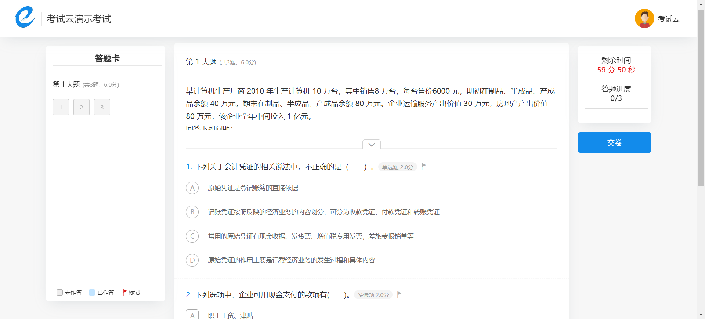Click scrollbar down arrow
The height and width of the screenshot is (319, 705).
click(x=701, y=315)
